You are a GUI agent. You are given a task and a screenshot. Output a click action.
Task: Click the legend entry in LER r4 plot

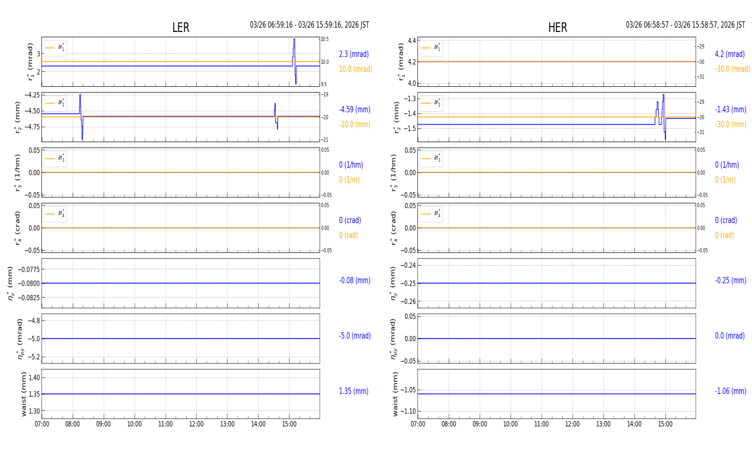click(55, 214)
